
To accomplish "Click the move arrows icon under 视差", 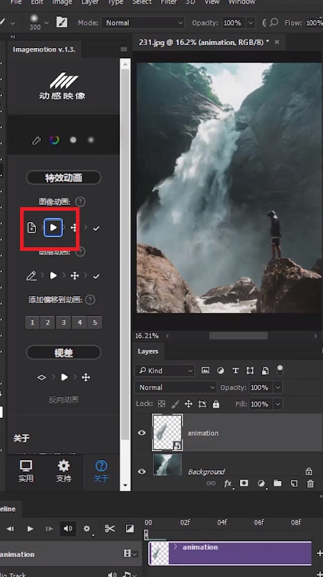I will point(86,377).
